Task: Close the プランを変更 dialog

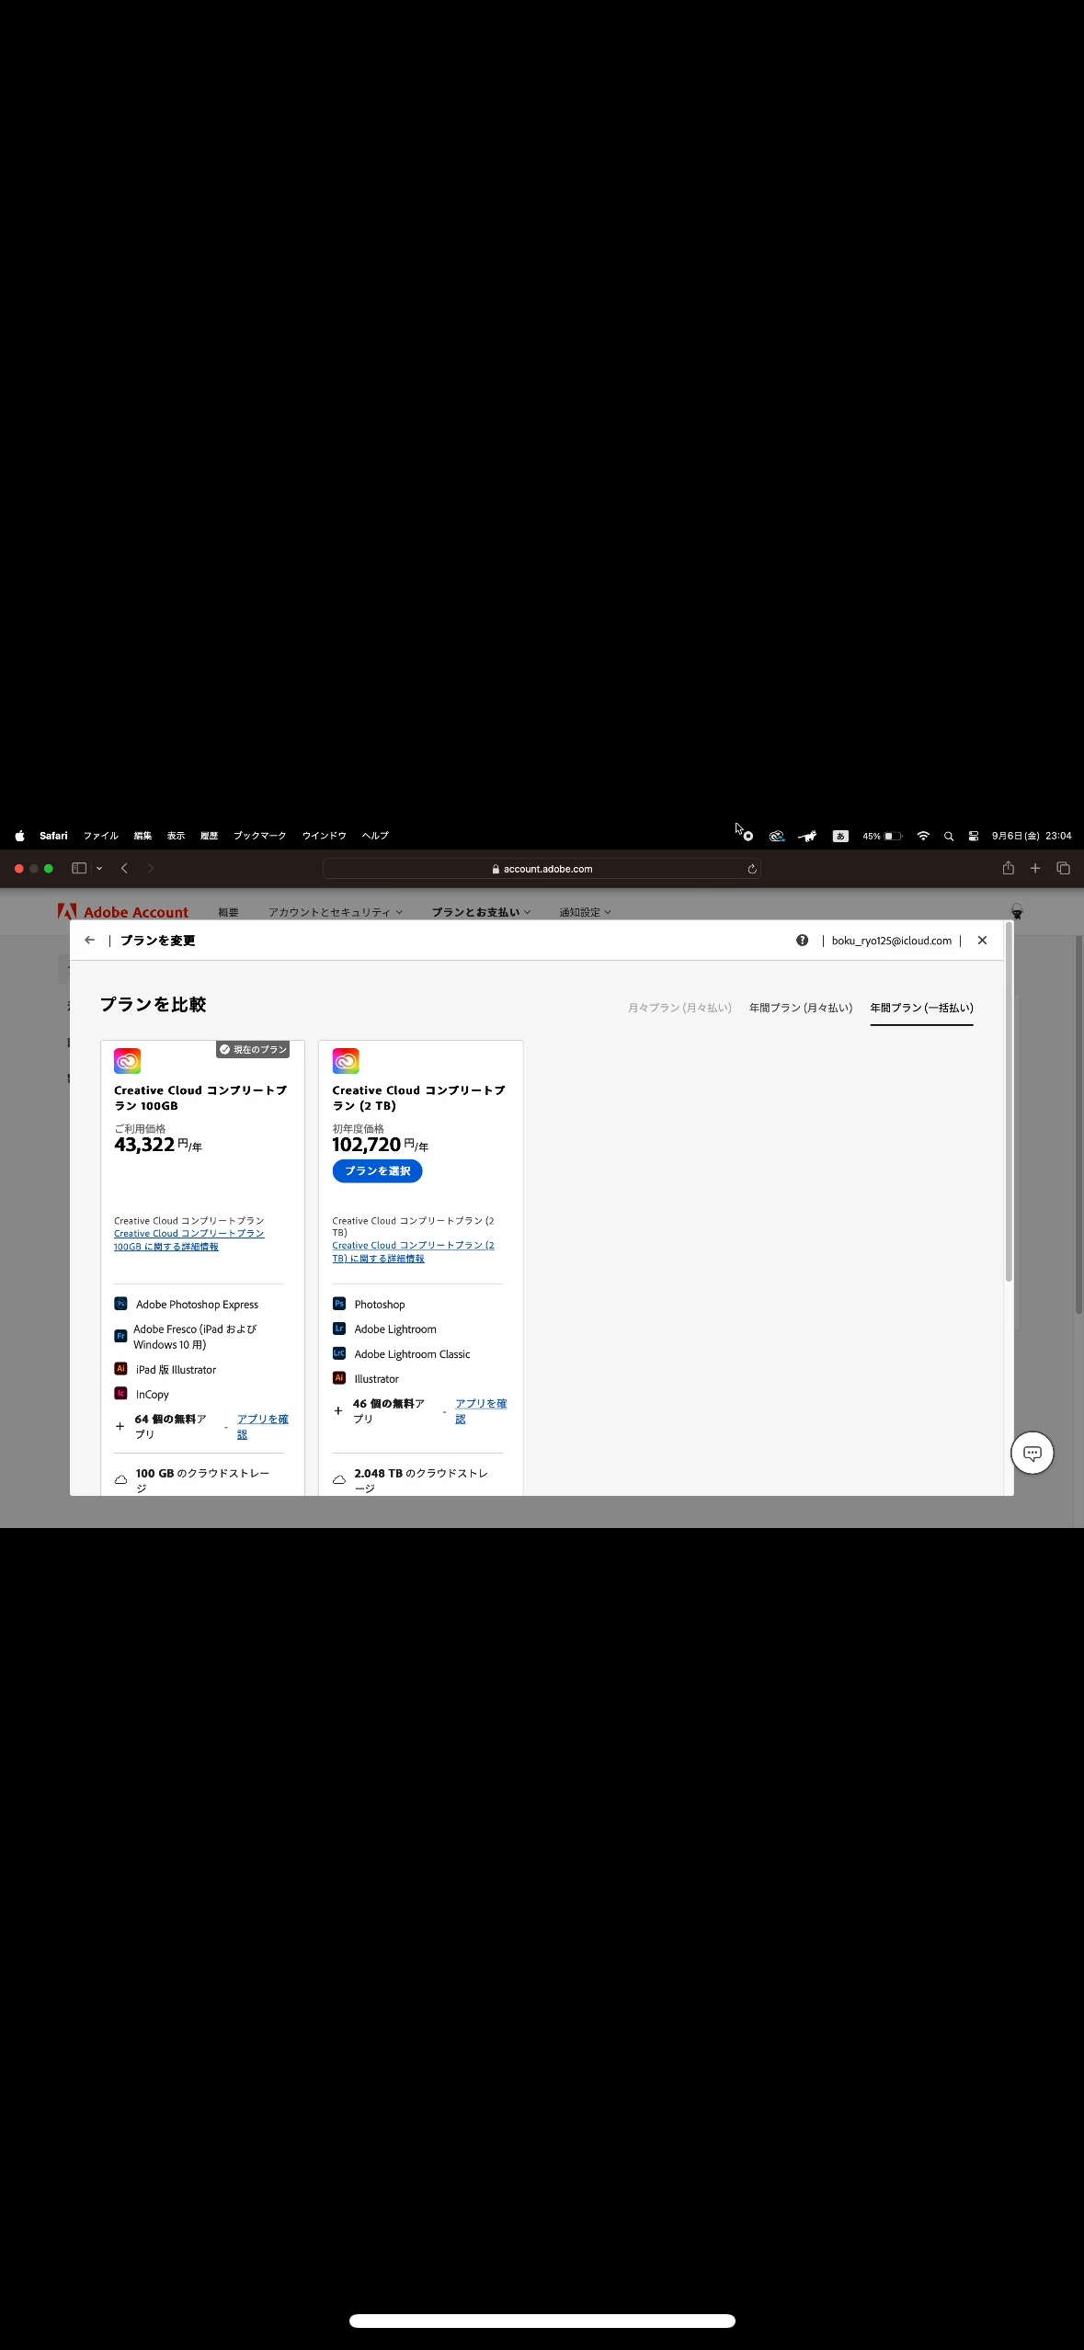Action: click(982, 940)
